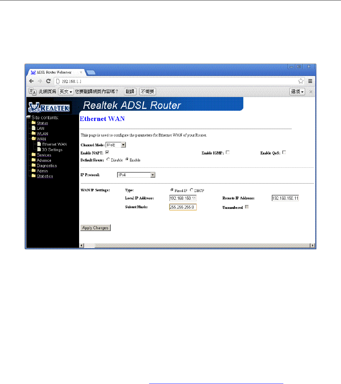341x384 pixels.
Task: Choose the Fixed IP type radio
Action: point(172,190)
